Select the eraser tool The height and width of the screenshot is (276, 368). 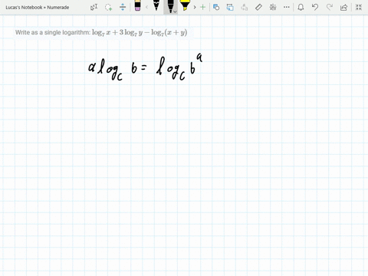coord(137,5)
